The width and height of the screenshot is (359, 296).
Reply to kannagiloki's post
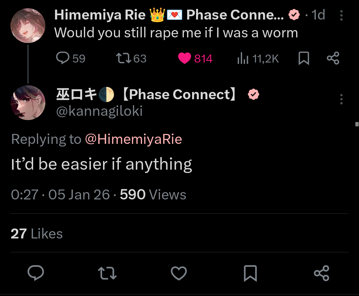[x=36, y=273]
